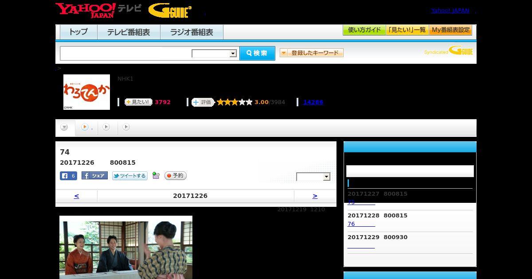Open episode 76 link in sidebar
532x279 pixels.
pos(361,224)
